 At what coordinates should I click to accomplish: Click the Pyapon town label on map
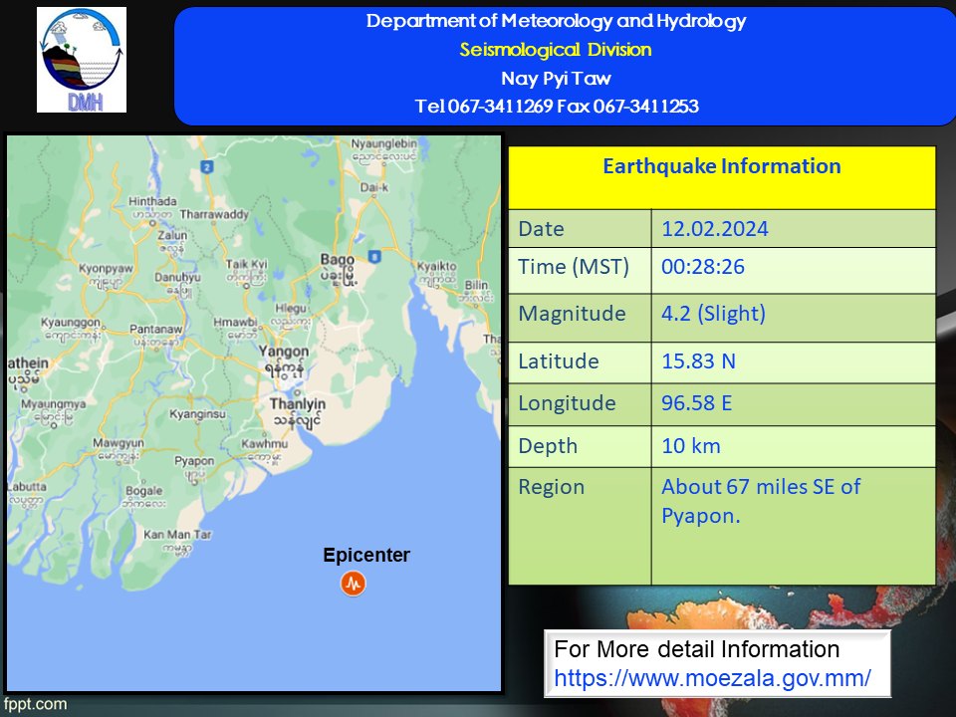point(194,461)
